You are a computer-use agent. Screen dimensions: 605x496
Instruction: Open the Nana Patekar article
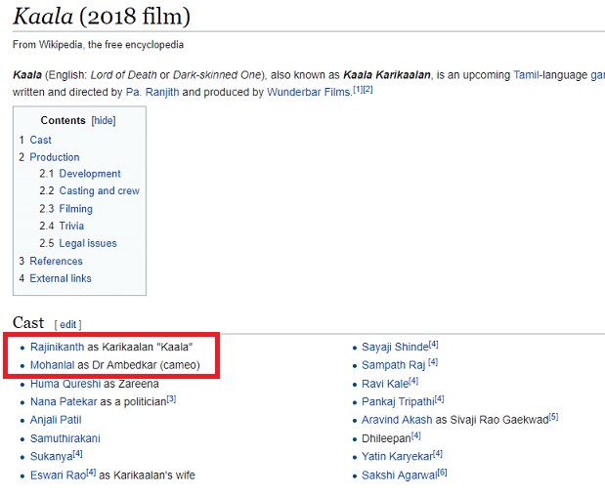coord(64,402)
